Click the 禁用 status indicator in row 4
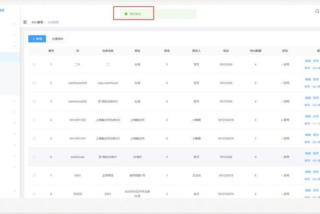This screenshot has width=320, height=214. (285, 120)
